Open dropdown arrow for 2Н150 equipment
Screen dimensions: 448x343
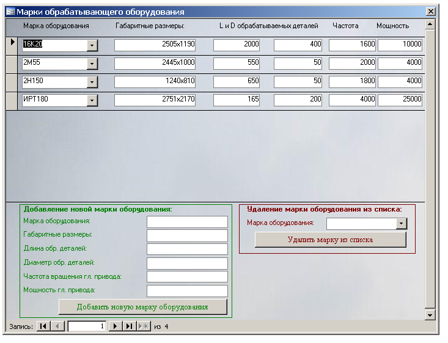click(92, 82)
